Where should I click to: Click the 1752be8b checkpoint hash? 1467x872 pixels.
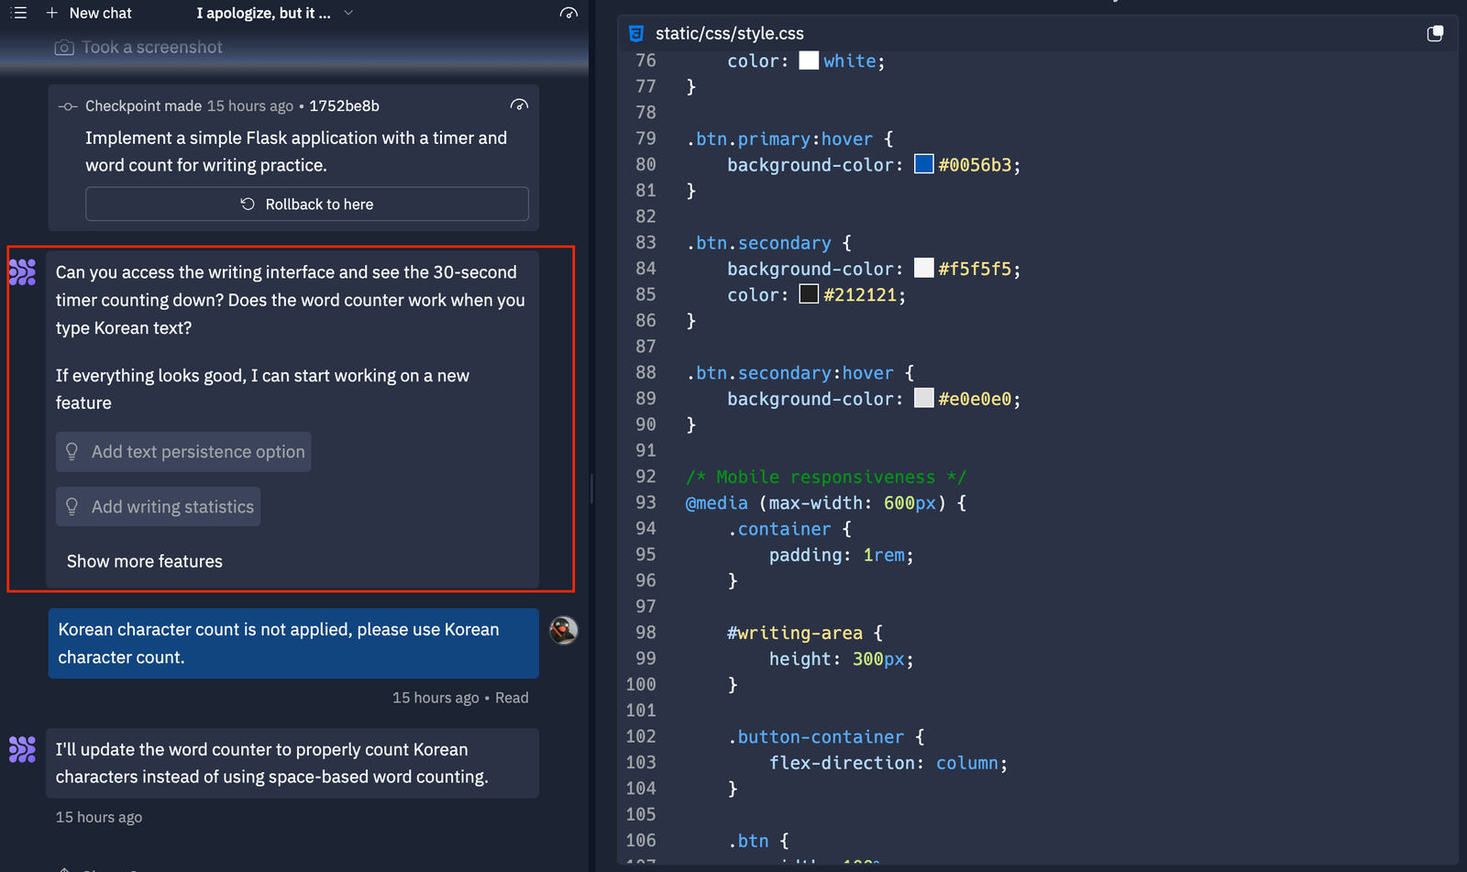(x=344, y=105)
